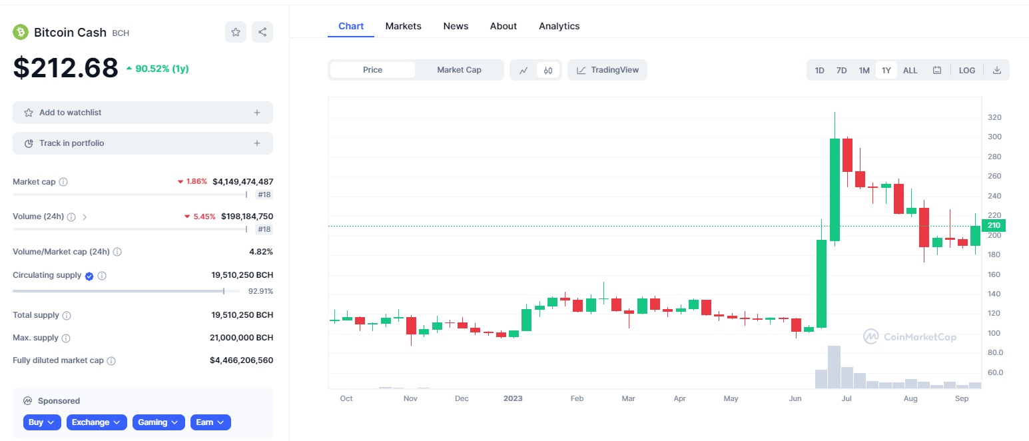The width and height of the screenshot is (1029, 441).
Task: Toggle chart to Market Cap
Action: [x=459, y=70]
